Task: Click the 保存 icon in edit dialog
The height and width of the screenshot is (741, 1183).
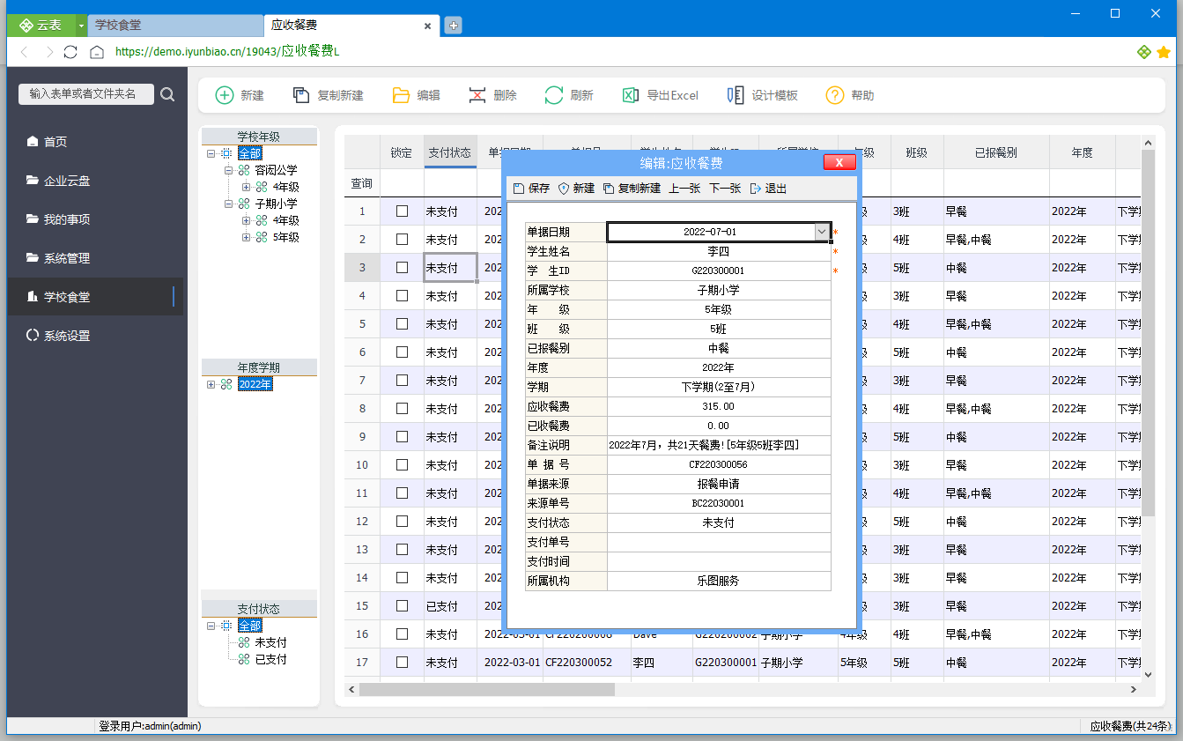Action: tap(519, 189)
